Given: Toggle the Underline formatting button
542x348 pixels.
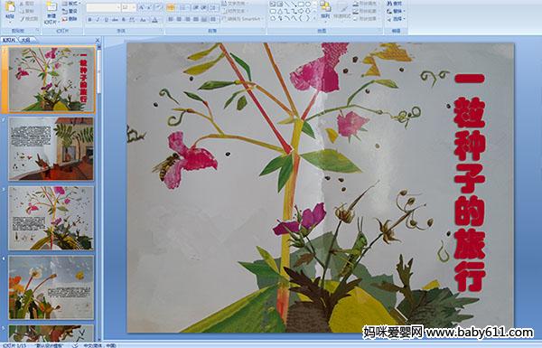Looking at the screenshot, I should tap(106, 20).
